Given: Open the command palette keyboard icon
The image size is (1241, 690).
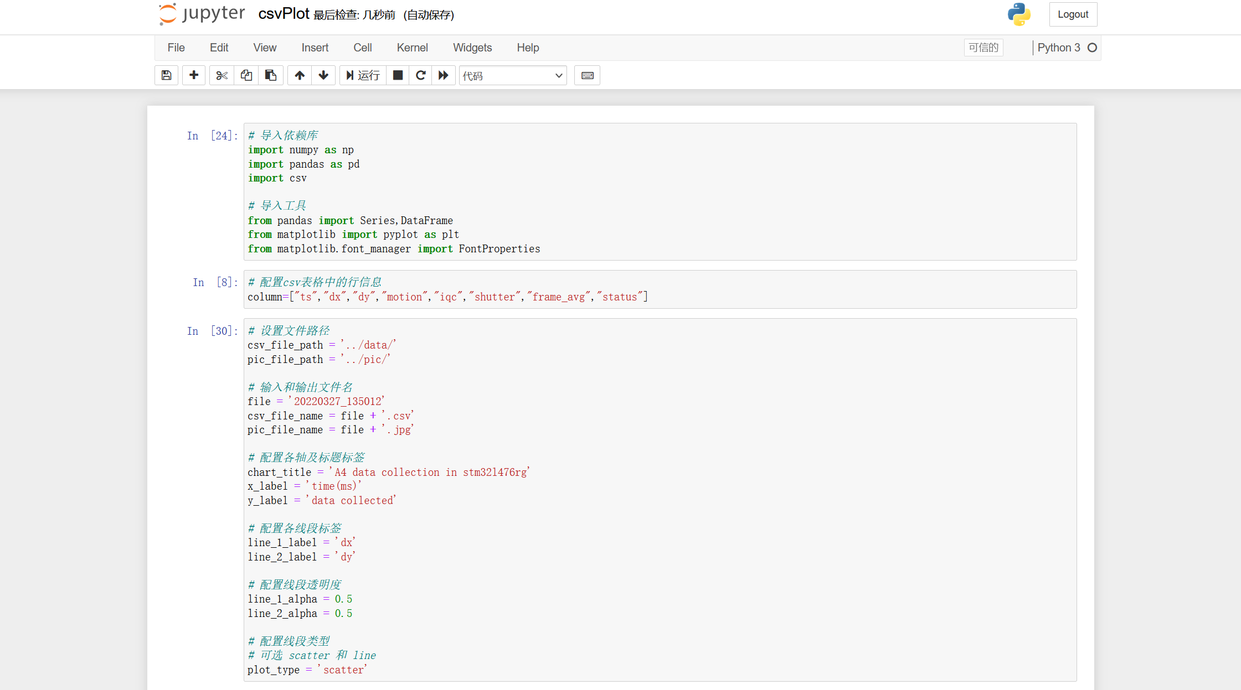Looking at the screenshot, I should point(587,75).
